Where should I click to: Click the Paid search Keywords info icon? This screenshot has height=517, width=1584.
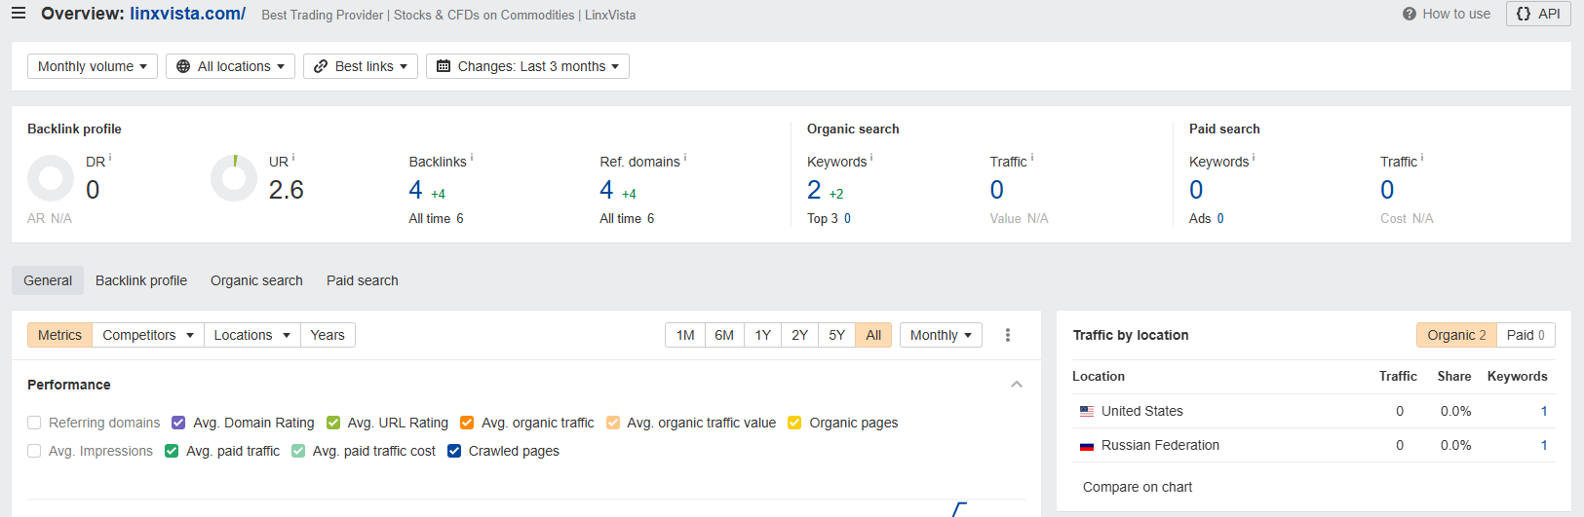pos(1254,157)
